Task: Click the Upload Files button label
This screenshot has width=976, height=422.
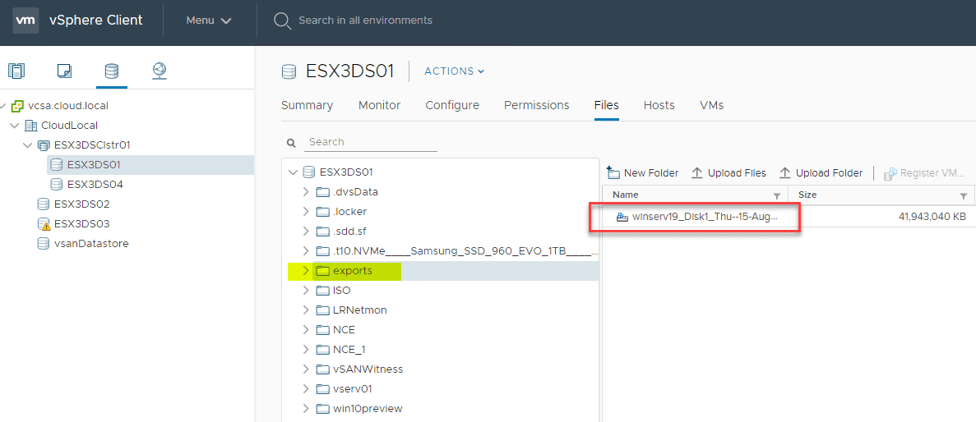Action: point(737,173)
